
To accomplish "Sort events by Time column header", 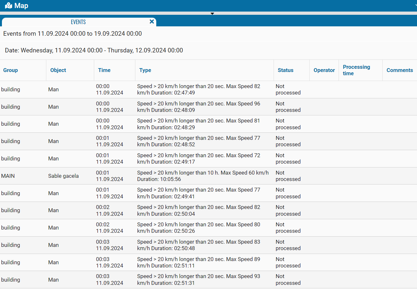I will (x=104, y=70).
